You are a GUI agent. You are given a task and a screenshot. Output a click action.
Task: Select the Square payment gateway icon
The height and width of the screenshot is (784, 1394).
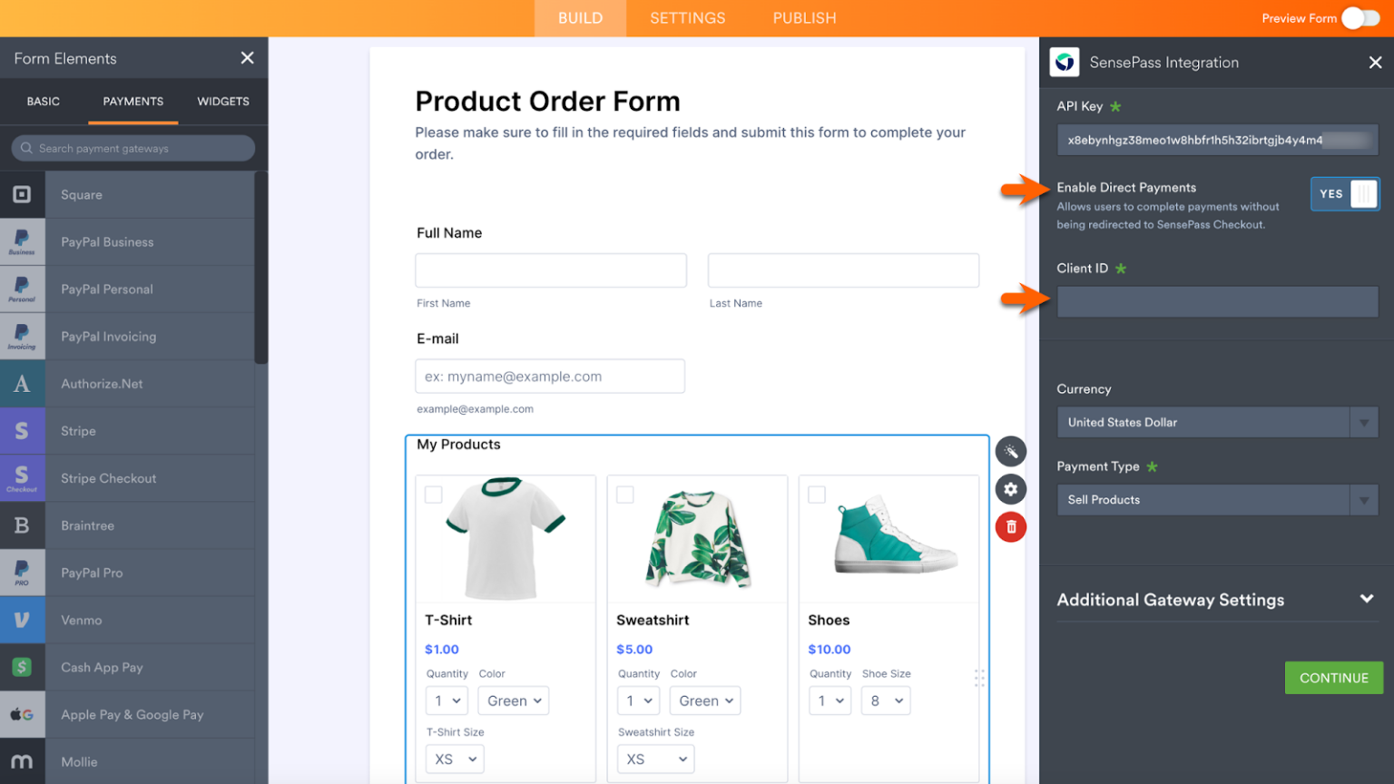23,194
